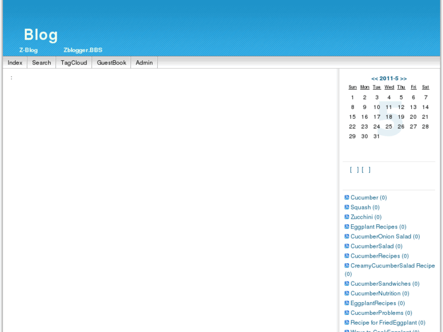Click the Mon column header in calendar

coord(364,87)
